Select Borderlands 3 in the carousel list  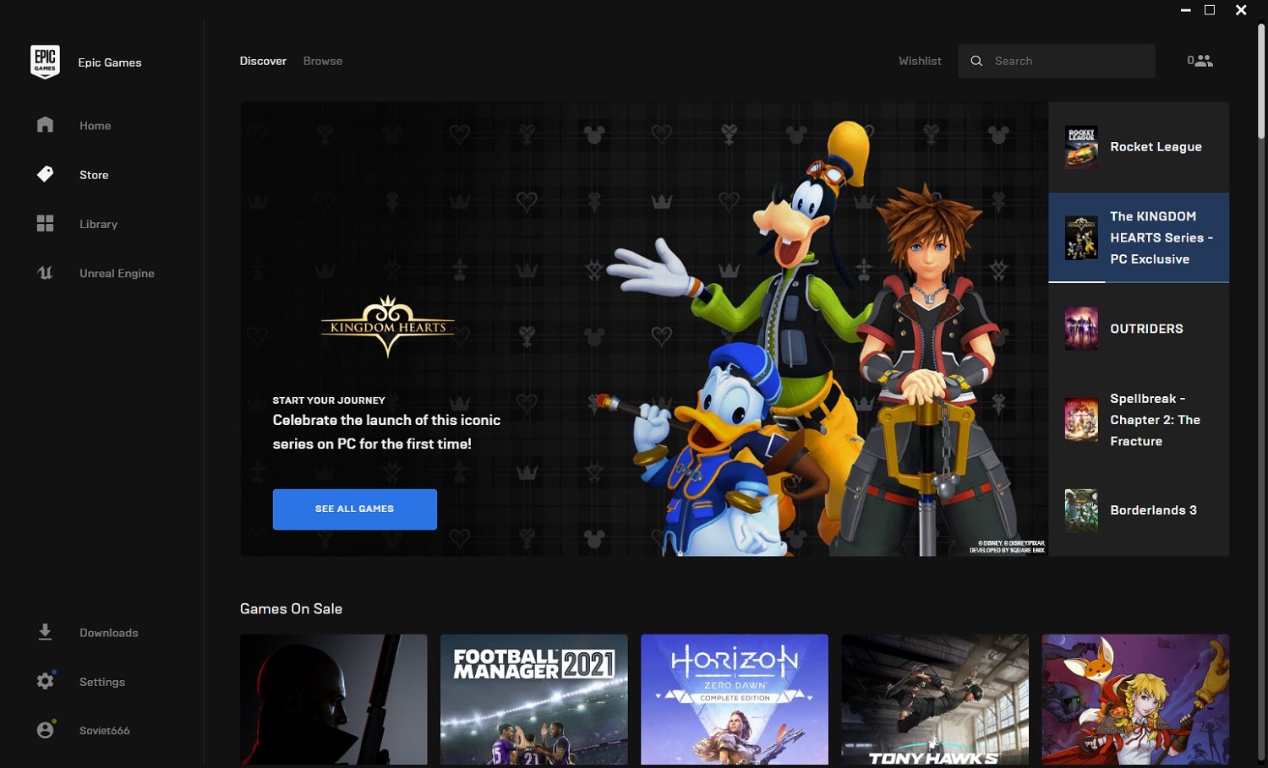(x=1139, y=510)
